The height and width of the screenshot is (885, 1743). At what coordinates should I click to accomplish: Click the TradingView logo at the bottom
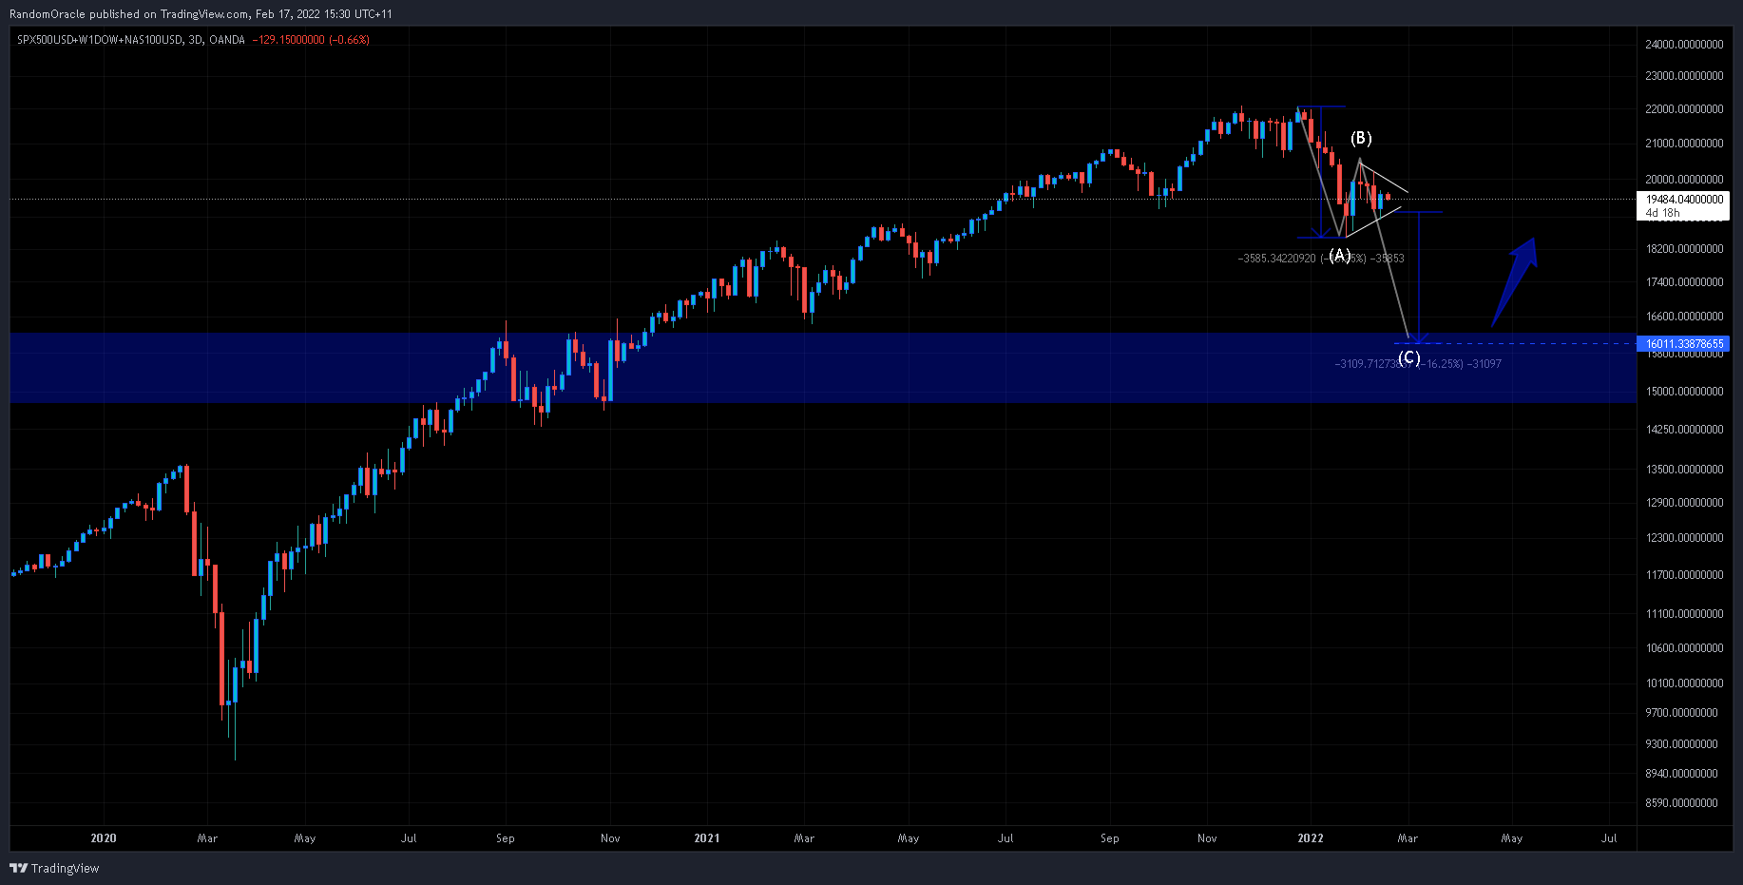tap(54, 868)
